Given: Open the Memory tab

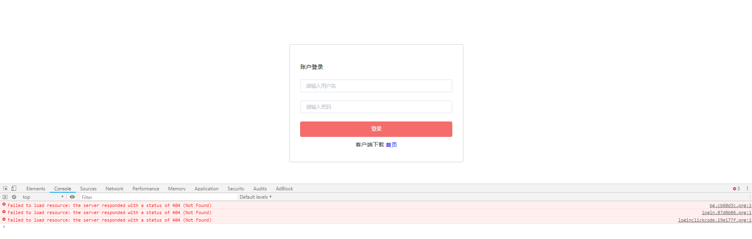Looking at the screenshot, I should coord(177,189).
